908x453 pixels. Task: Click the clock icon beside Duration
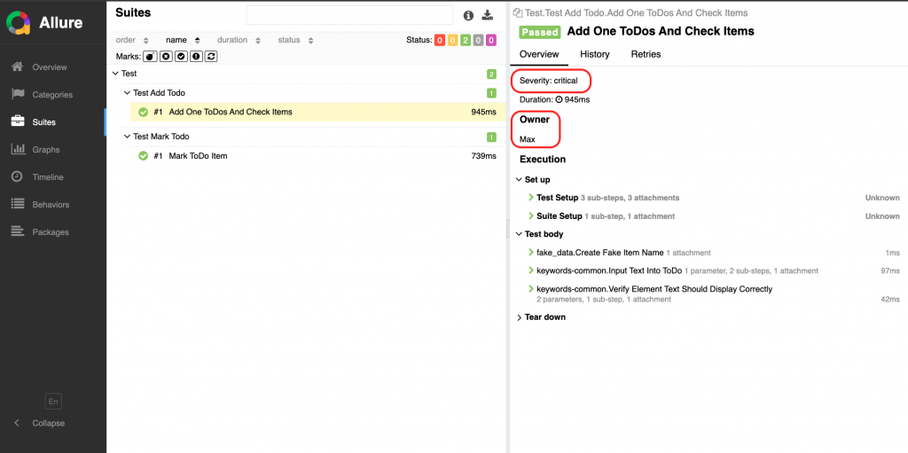click(x=559, y=99)
